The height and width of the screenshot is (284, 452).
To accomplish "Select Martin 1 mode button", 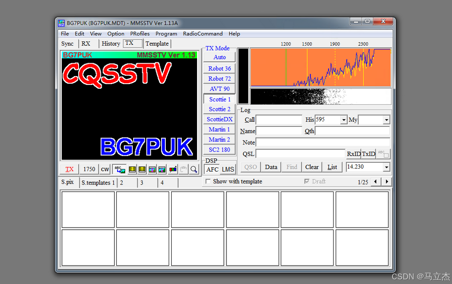I will pyautogui.click(x=220, y=129).
